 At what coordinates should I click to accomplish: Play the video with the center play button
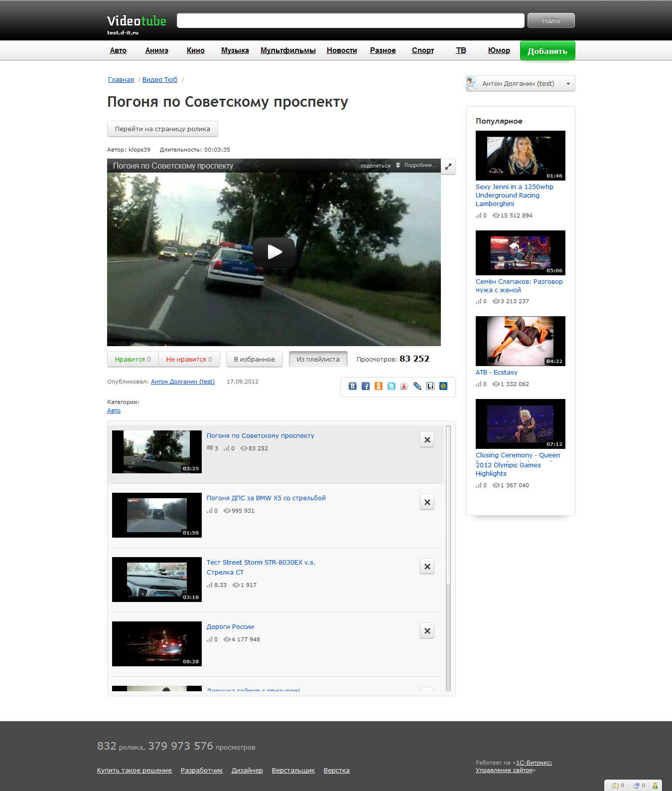pyautogui.click(x=274, y=252)
